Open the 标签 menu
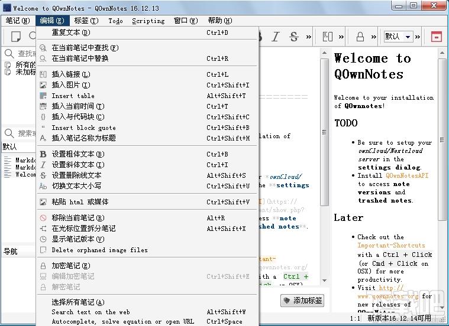This screenshot has height=326, width=449. 86,21
